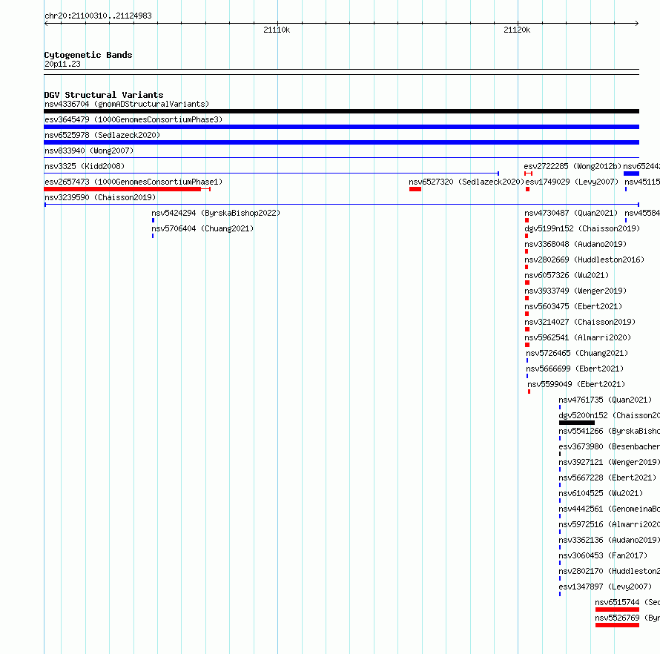The image size is (660, 654).
Task: Click nsv3362136 (Audano2019) label
Action: point(609,540)
